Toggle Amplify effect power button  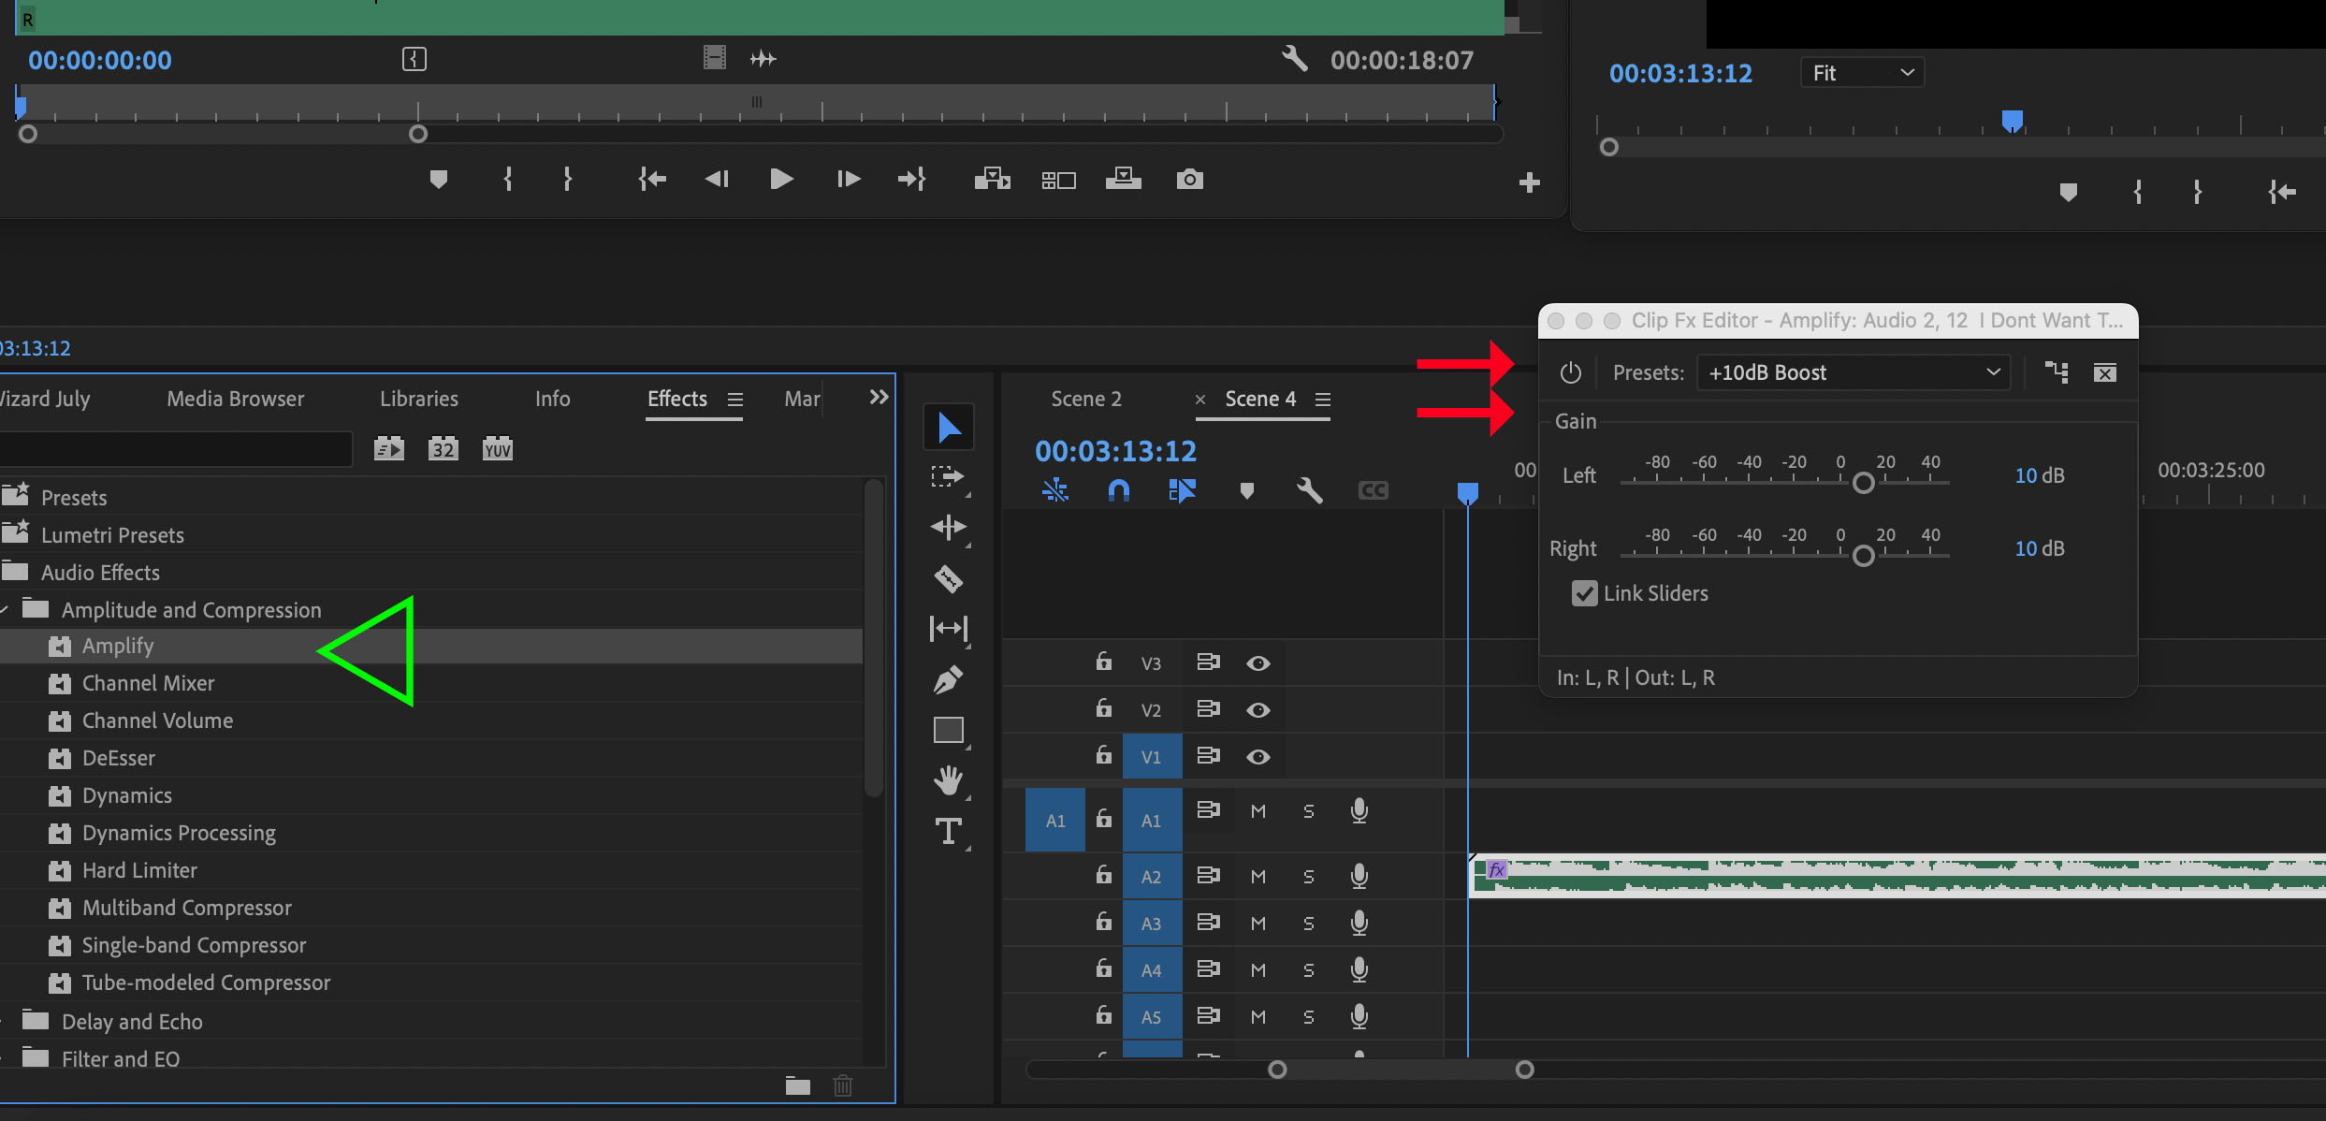1571,372
